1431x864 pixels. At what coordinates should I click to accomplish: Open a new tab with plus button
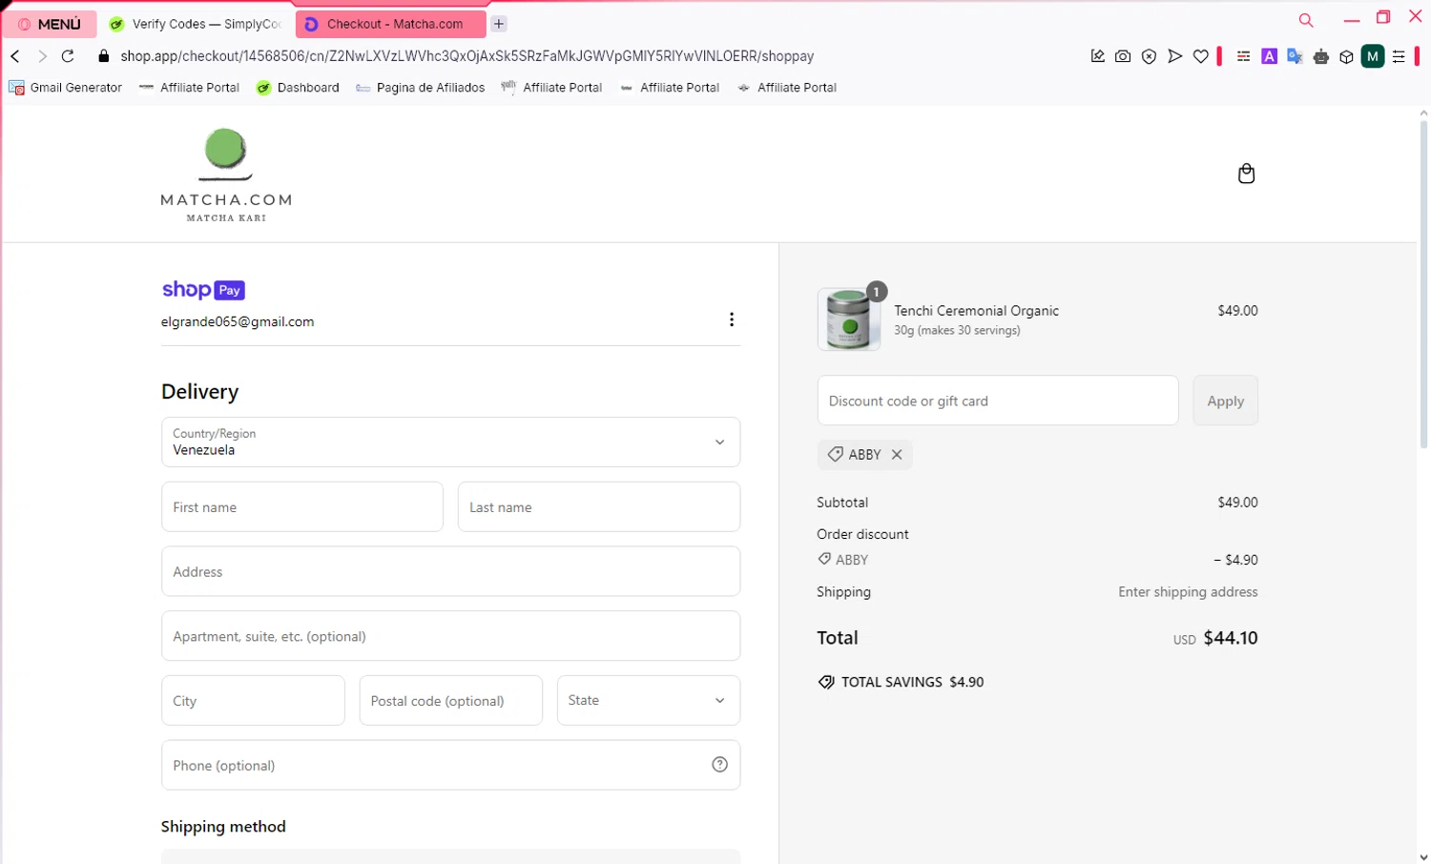(499, 24)
